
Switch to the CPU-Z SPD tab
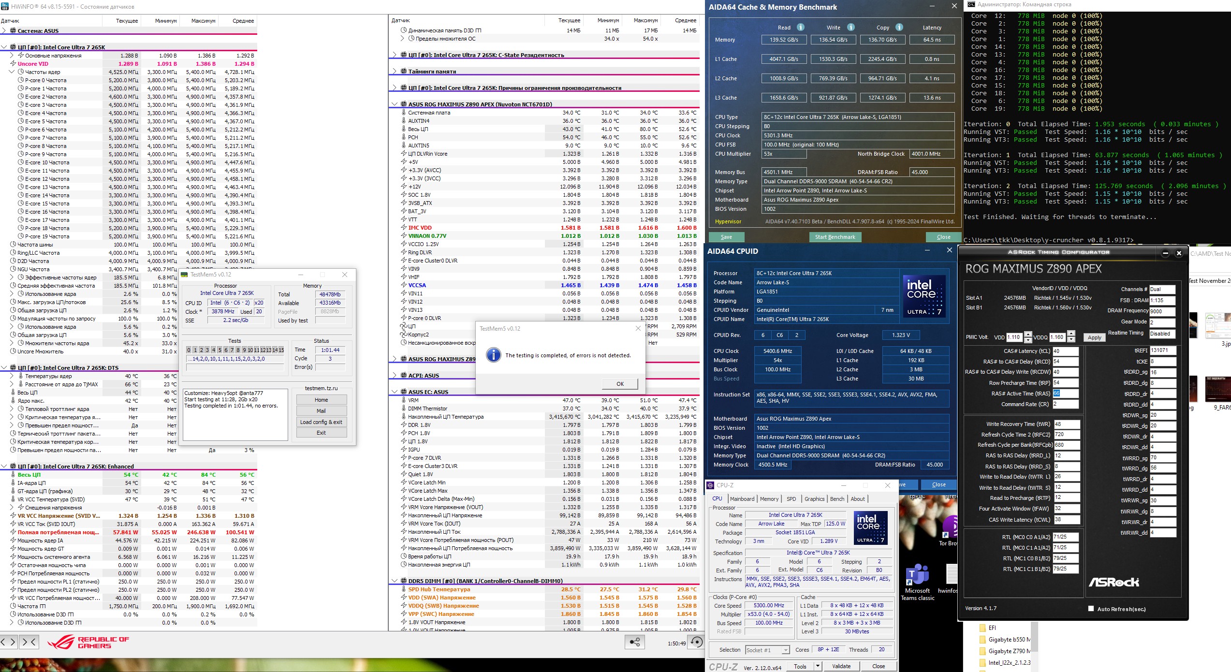click(x=791, y=499)
